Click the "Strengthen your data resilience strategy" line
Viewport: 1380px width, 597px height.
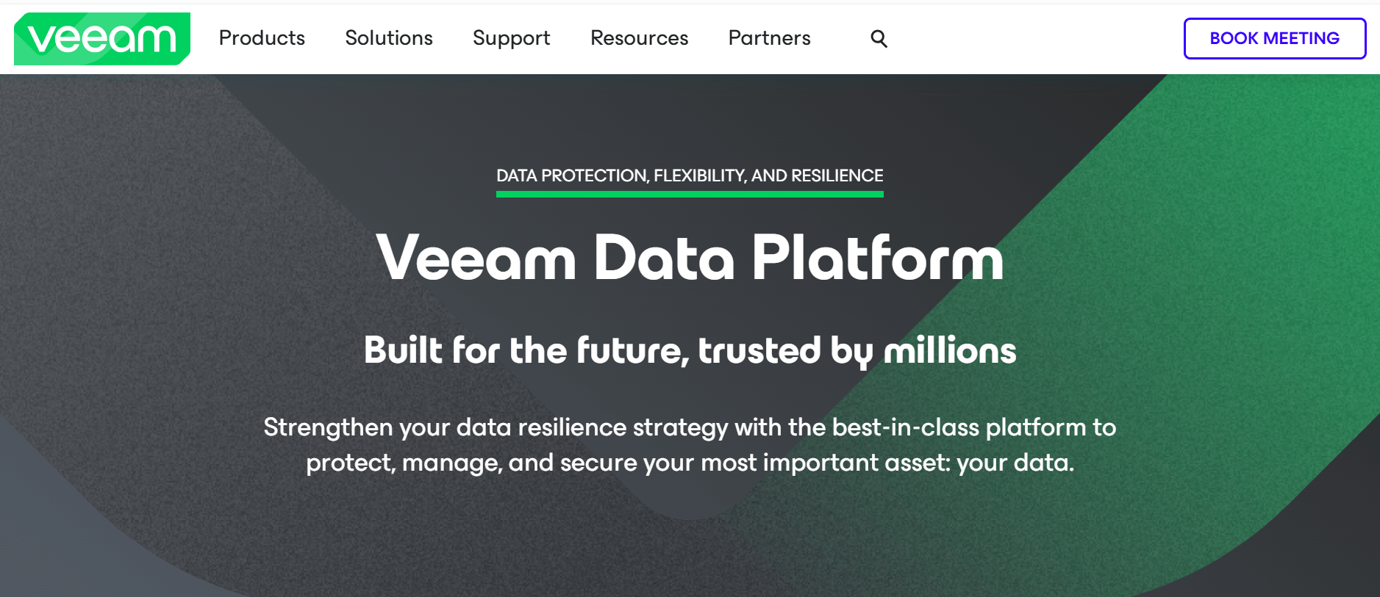[x=690, y=427]
